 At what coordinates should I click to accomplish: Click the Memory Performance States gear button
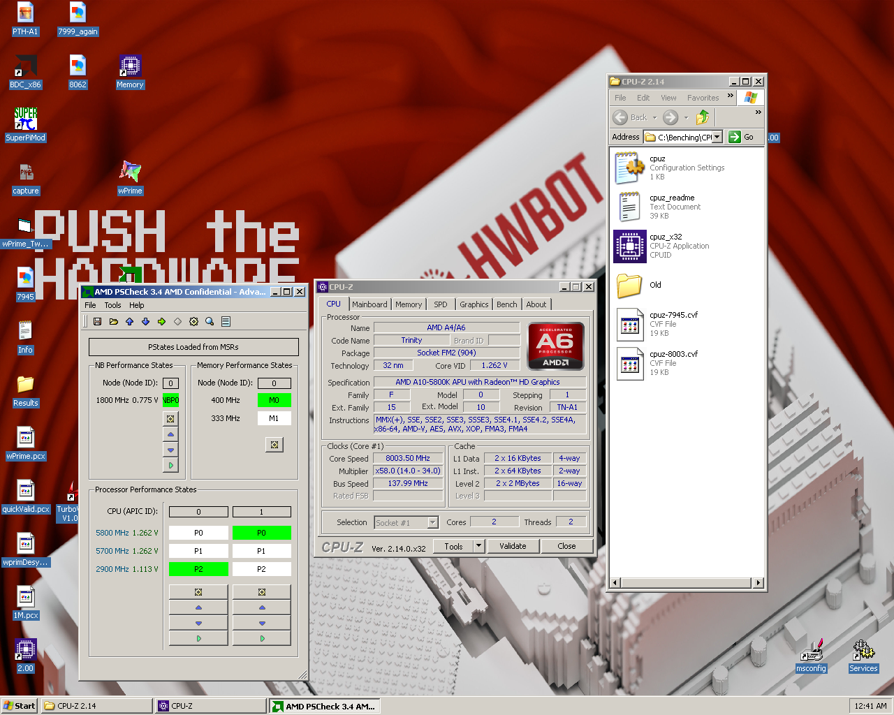click(274, 445)
